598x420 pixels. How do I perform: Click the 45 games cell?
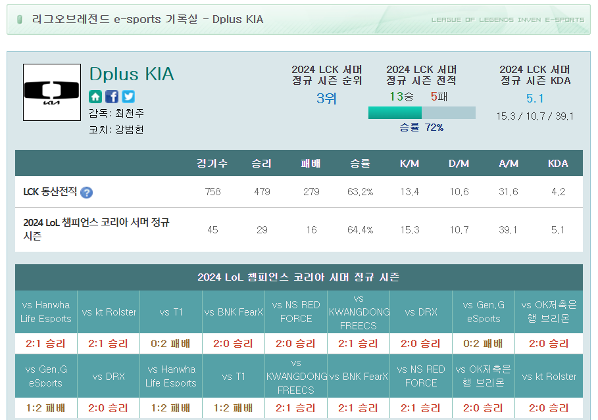[212, 230]
